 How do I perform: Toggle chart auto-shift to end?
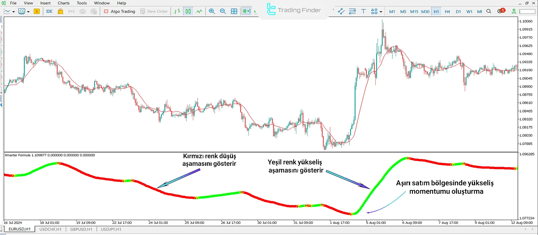[x=246, y=11]
